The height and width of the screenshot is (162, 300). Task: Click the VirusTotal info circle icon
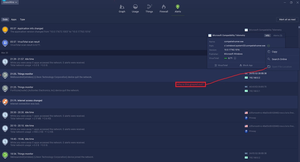pyautogui.click(x=235, y=58)
